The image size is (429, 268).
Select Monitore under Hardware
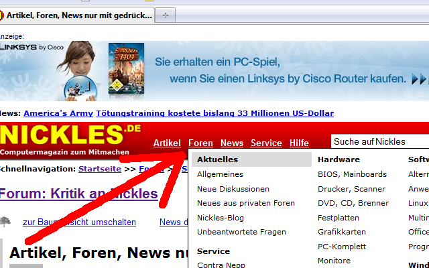334,261
